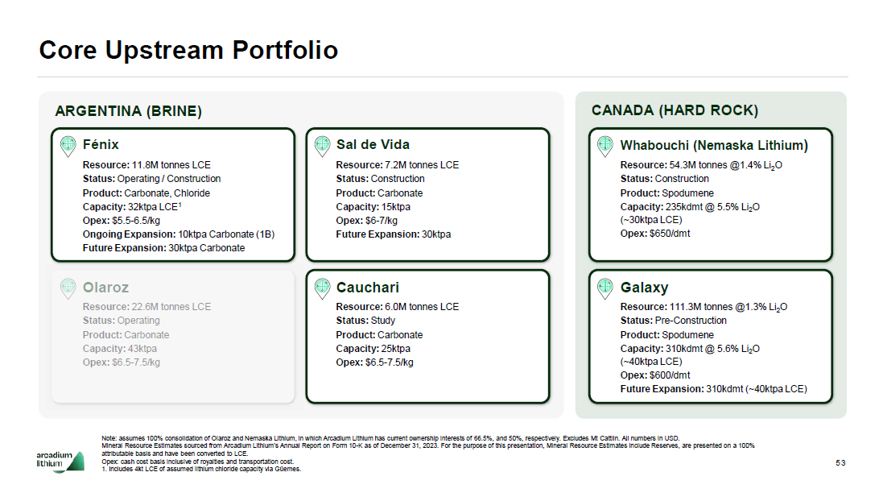Viewport: 883px width, 497px height.
Task: Click 'Note: assumes 100% consolidation' footnote line
Action: pyautogui.click(x=390, y=438)
